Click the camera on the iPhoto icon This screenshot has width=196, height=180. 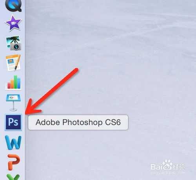(x=16, y=47)
